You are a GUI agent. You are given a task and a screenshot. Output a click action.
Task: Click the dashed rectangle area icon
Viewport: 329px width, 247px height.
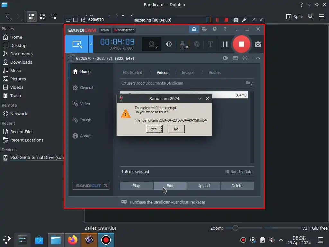pos(71,59)
